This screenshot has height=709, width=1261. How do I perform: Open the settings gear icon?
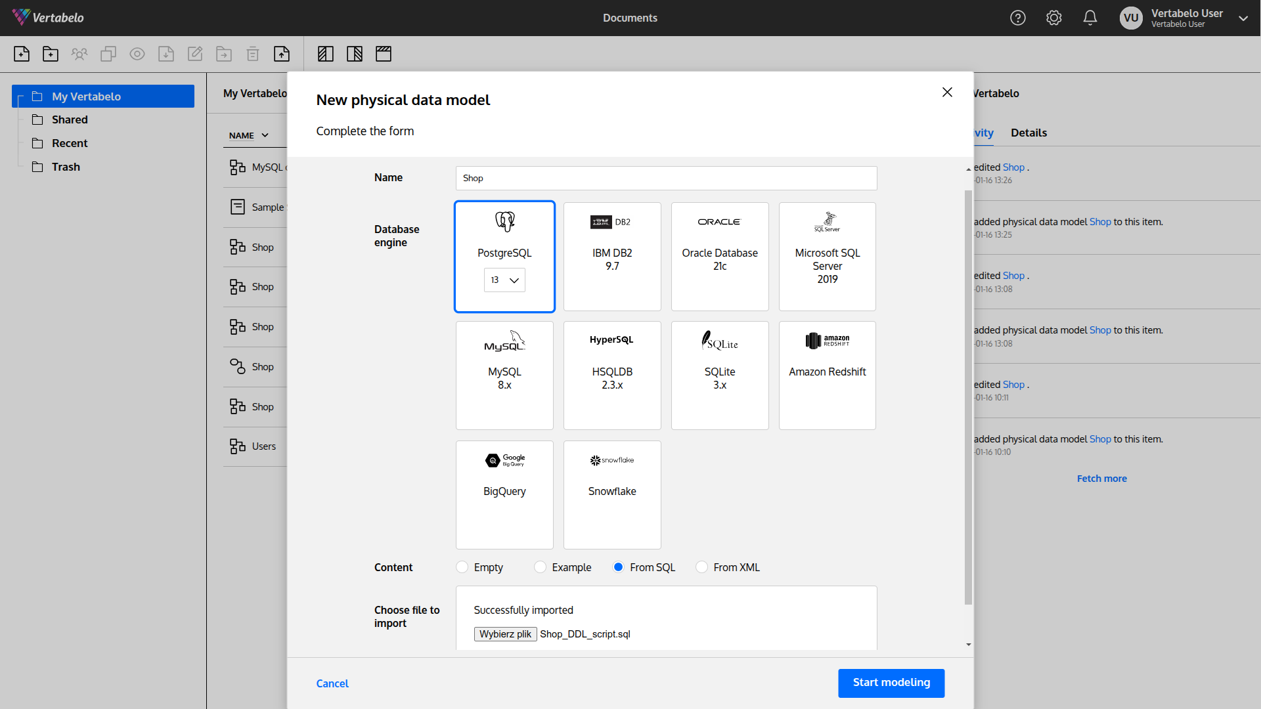coord(1054,18)
